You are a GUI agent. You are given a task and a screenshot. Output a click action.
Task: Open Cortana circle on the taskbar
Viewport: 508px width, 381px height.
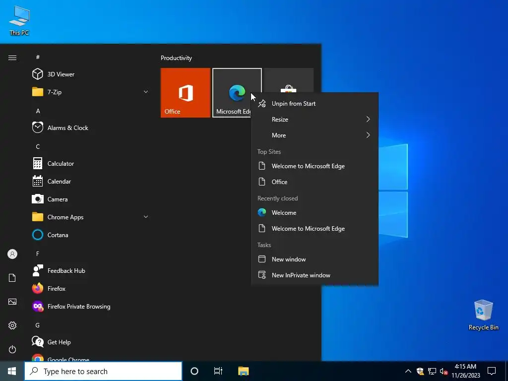pyautogui.click(x=194, y=371)
